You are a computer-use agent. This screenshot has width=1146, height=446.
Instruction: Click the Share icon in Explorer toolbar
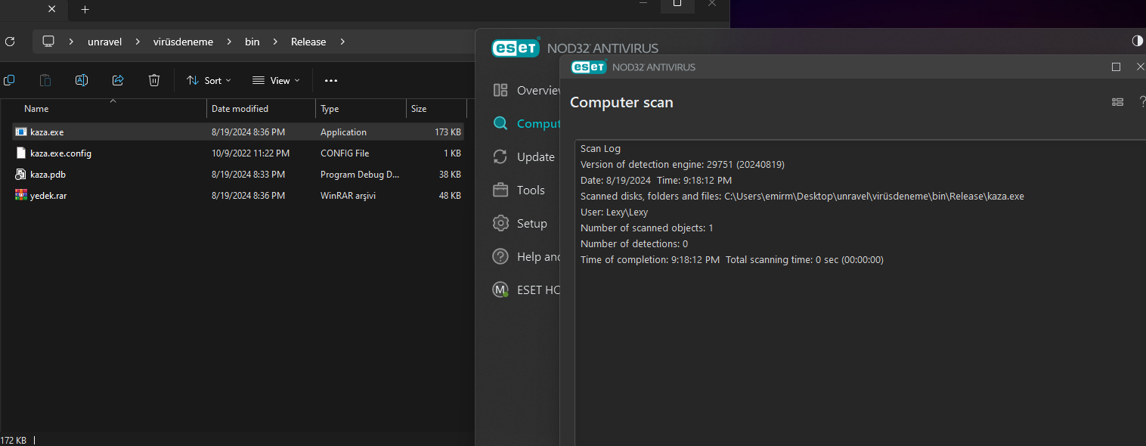point(118,80)
